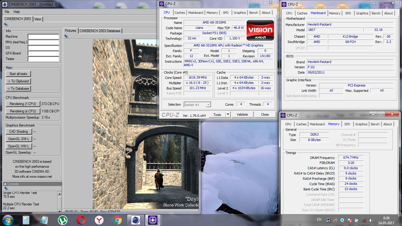The image size is (402, 226).
Task: Launch Yandex browser from the taskbar
Action: point(99,220)
